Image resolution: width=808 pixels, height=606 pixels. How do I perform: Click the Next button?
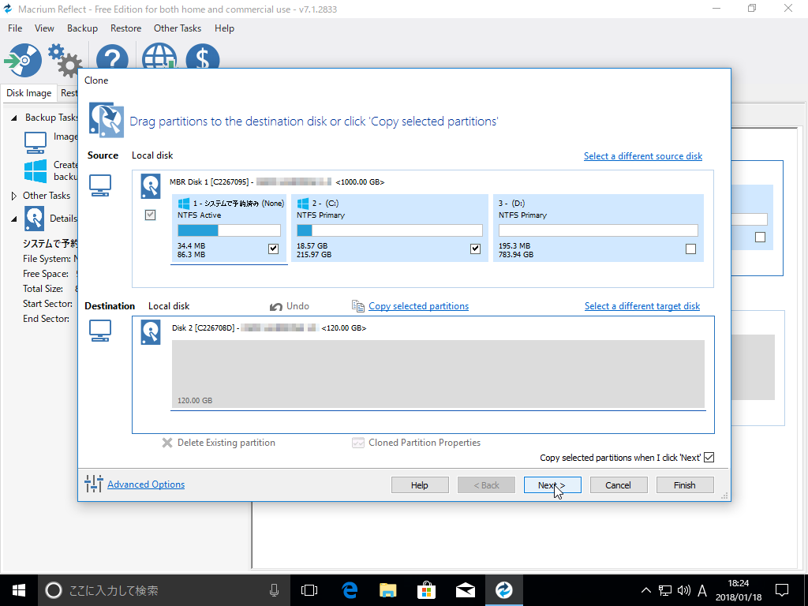(x=552, y=485)
